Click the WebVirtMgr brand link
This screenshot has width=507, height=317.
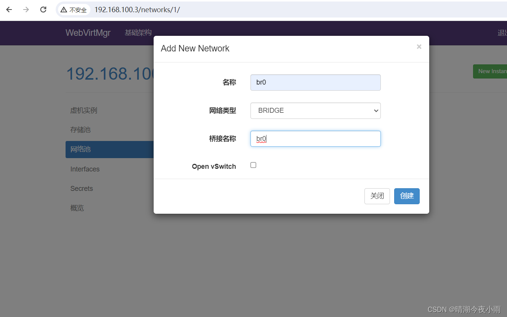click(x=88, y=33)
